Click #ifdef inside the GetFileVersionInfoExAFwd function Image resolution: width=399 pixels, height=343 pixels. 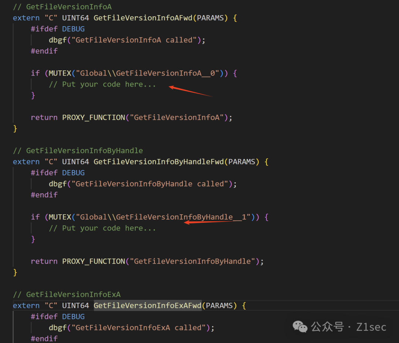click(x=44, y=316)
